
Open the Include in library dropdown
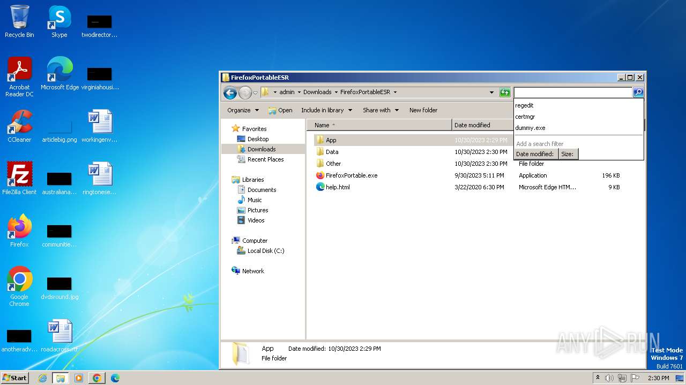coord(326,110)
